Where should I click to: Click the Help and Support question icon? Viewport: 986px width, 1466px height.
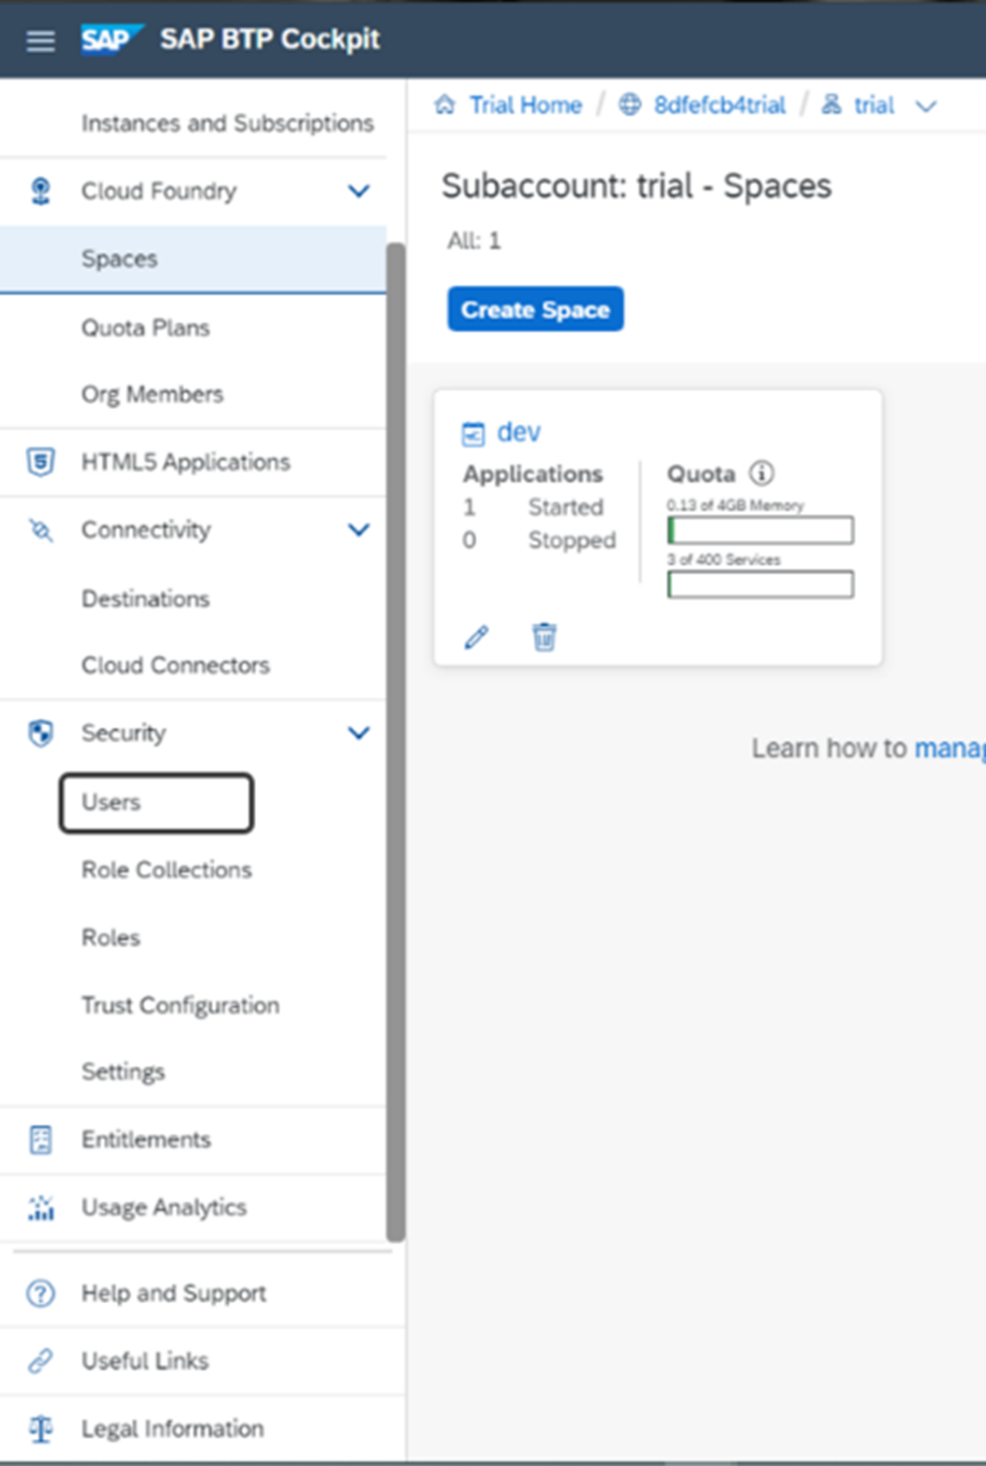coord(40,1293)
